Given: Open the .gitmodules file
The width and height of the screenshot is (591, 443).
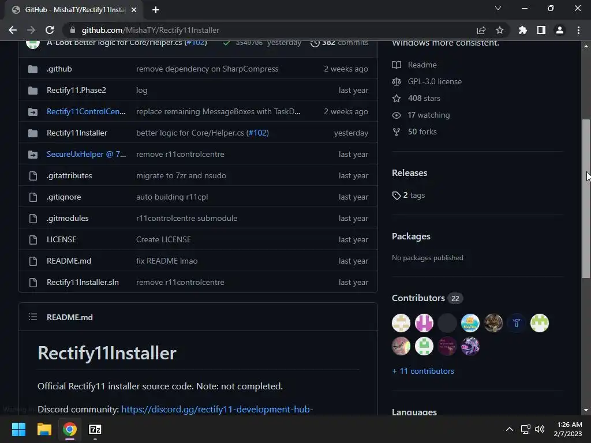Looking at the screenshot, I should tap(68, 218).
